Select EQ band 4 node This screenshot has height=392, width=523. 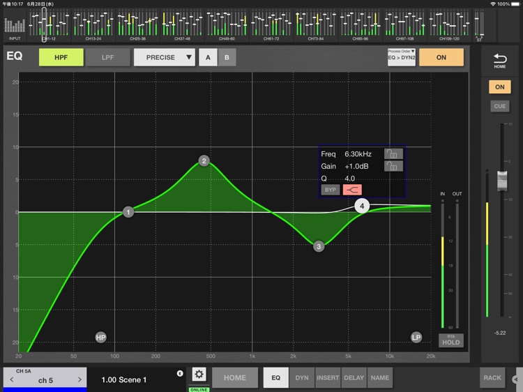click(362, 206)
